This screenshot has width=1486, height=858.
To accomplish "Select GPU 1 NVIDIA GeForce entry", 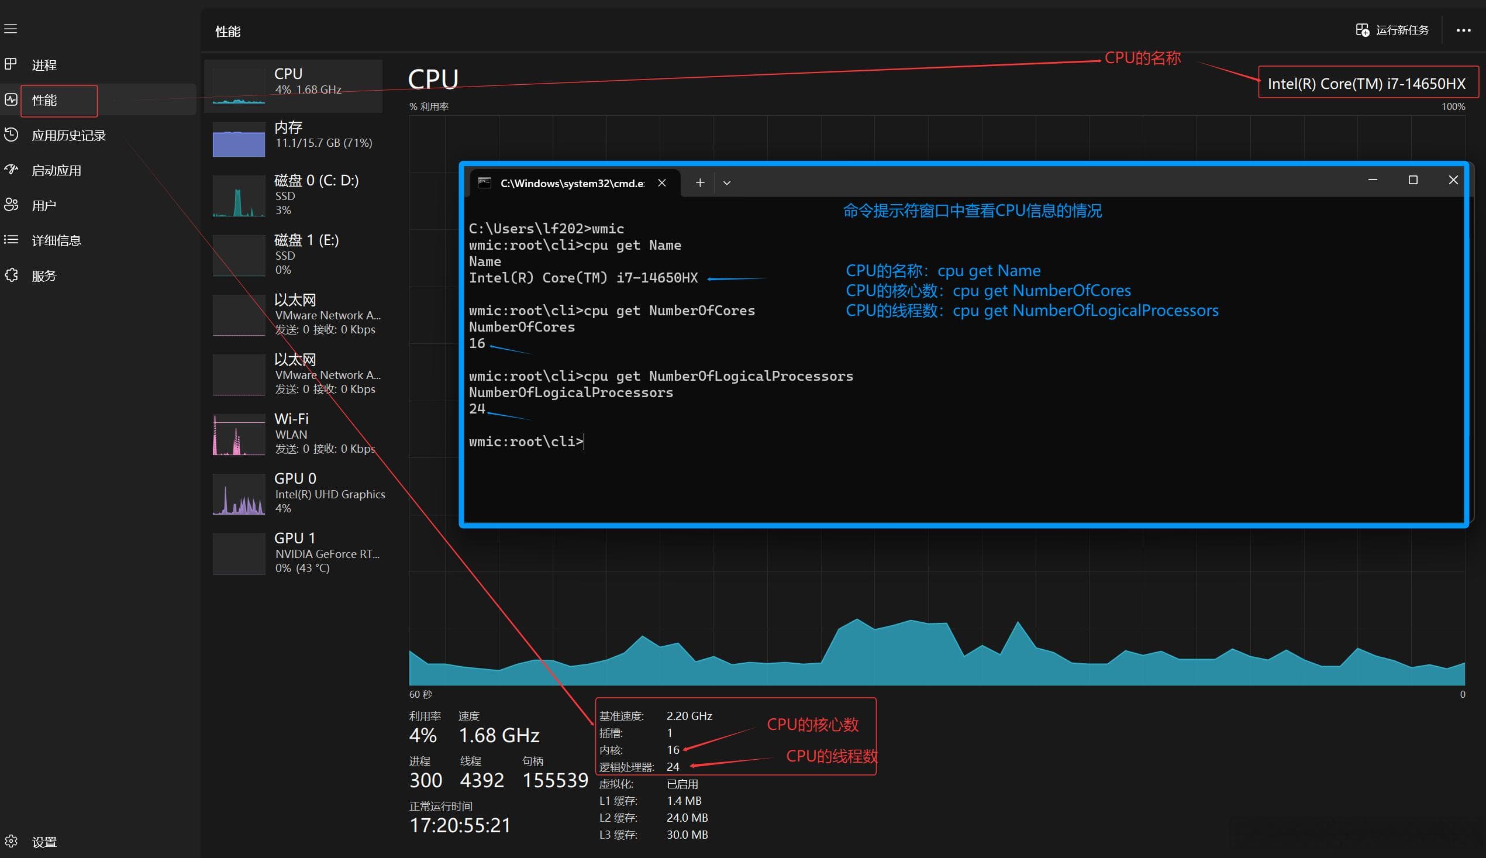I will click(x=294, y=553).
